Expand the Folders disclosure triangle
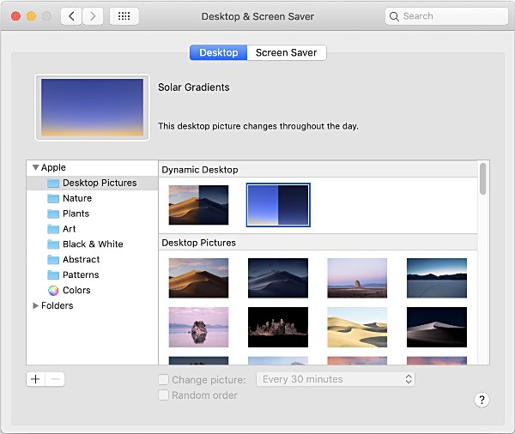 pos(35,305)
